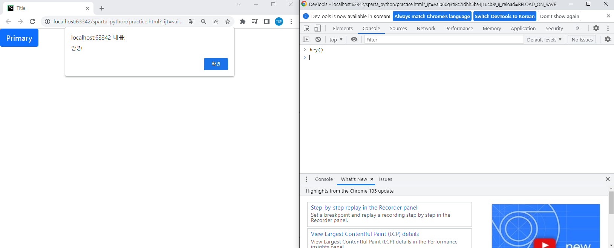Close the What's New tab

click(372, 179)
